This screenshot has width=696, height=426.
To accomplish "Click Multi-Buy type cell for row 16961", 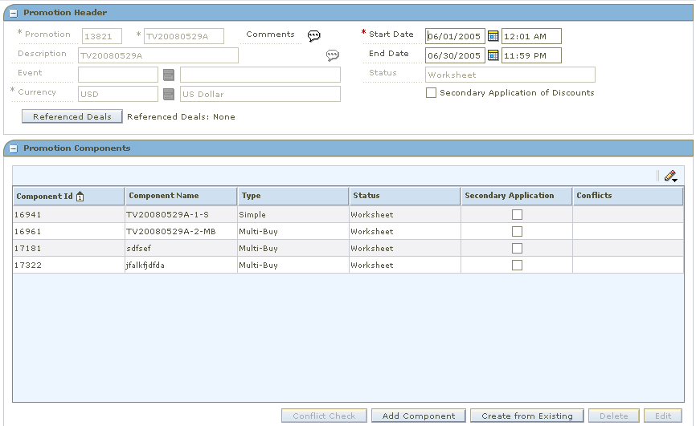I will 293,231.
